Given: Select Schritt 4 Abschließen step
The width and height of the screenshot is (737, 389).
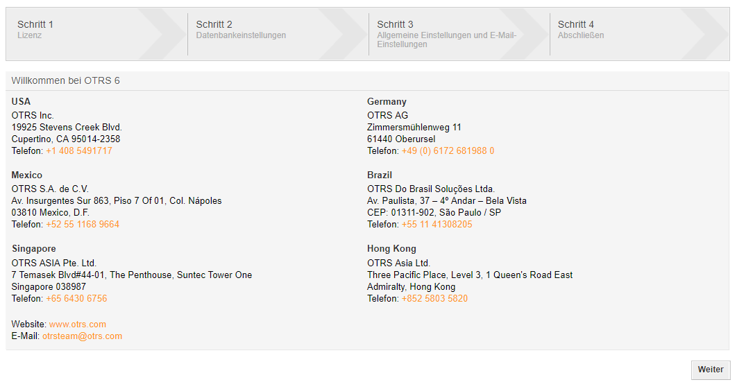Looking at the screenshot, I should pos(580,29).
